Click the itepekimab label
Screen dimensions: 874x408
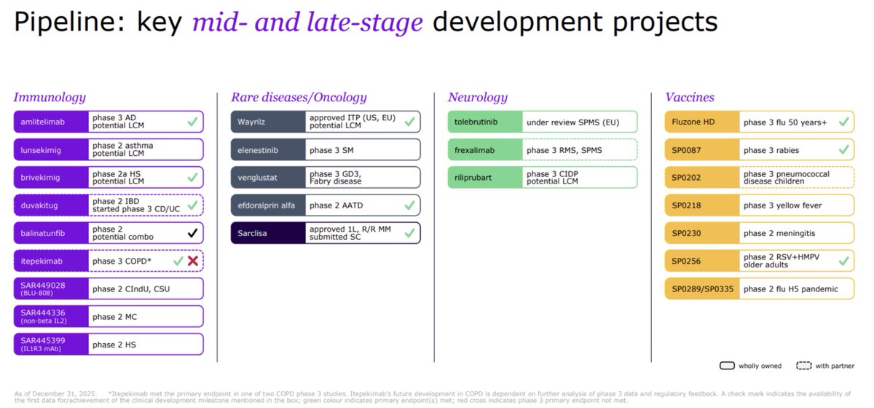pyautogui.click(x=51, y=261)
